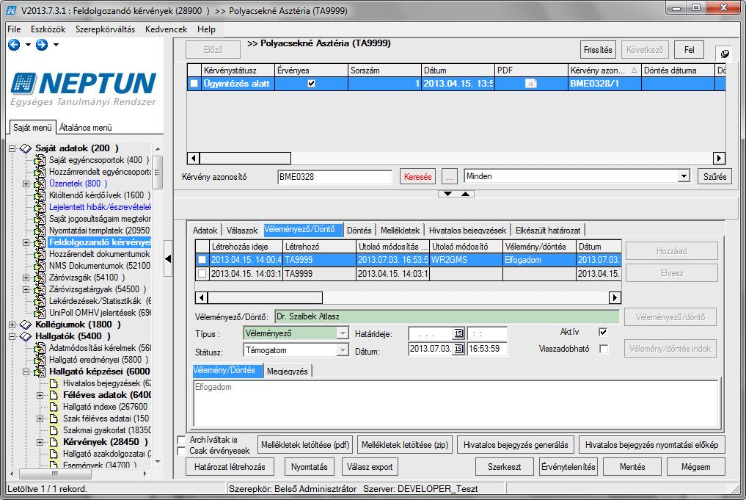Collapse the Hallgató képzései tree node

coord(26,372)
